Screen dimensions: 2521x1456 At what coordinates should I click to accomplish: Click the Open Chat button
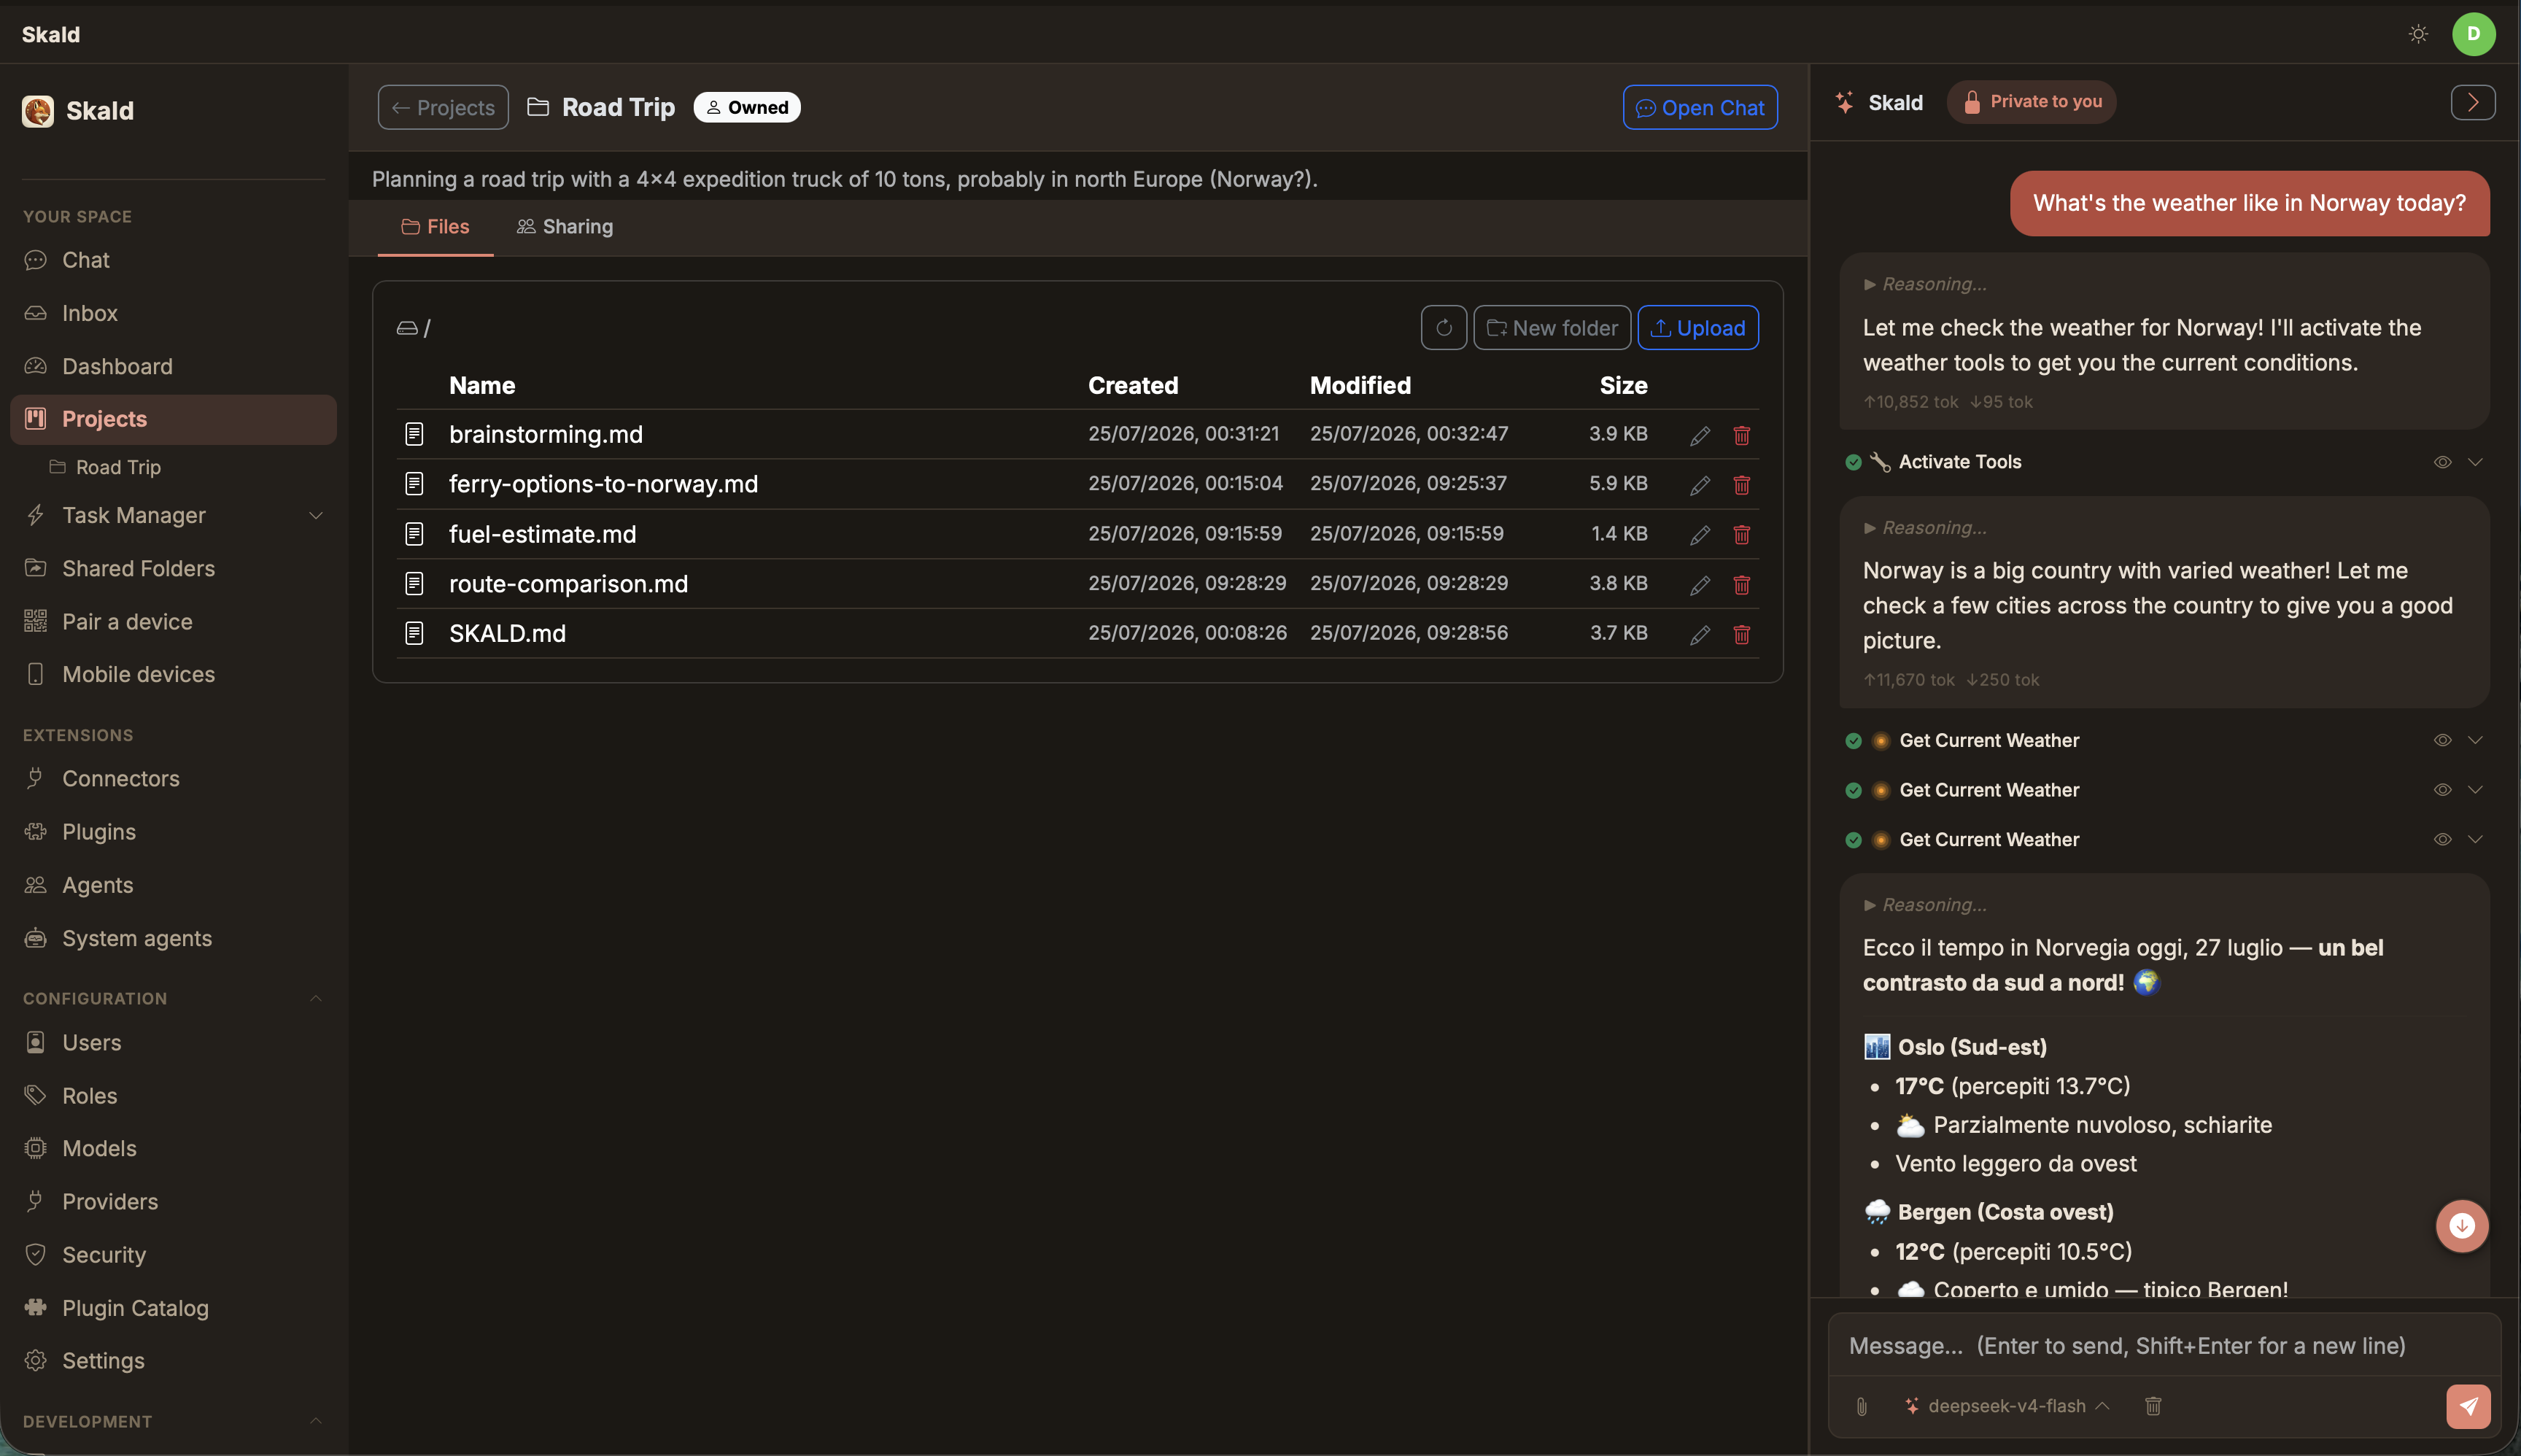click(1700, 107)
